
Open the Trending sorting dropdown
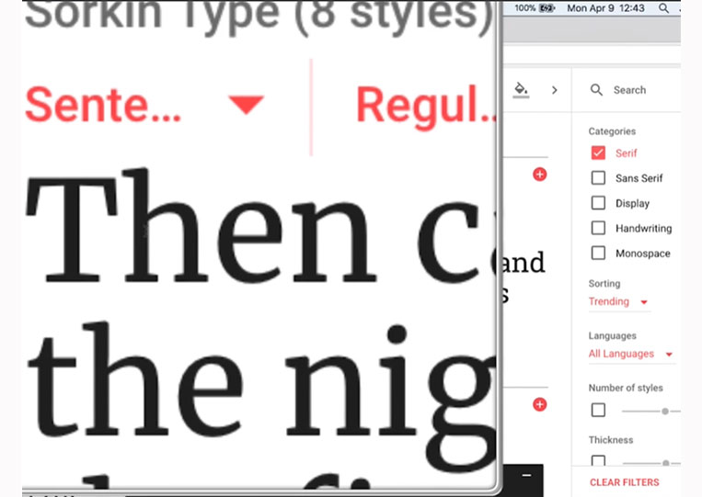(618, 301)
